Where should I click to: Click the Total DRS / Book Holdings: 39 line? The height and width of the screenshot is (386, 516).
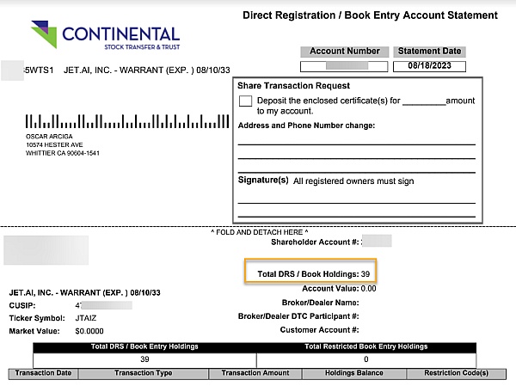tap(314, 274)
